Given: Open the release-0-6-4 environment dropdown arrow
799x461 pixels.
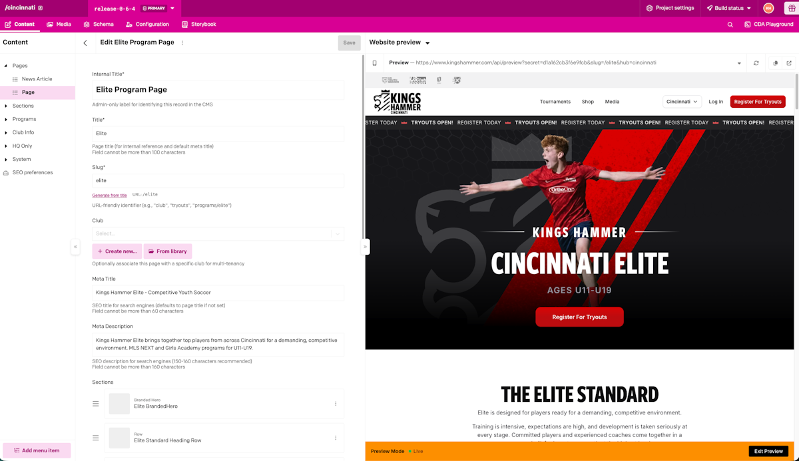Looking at the screenshot, I should (172, 9).
